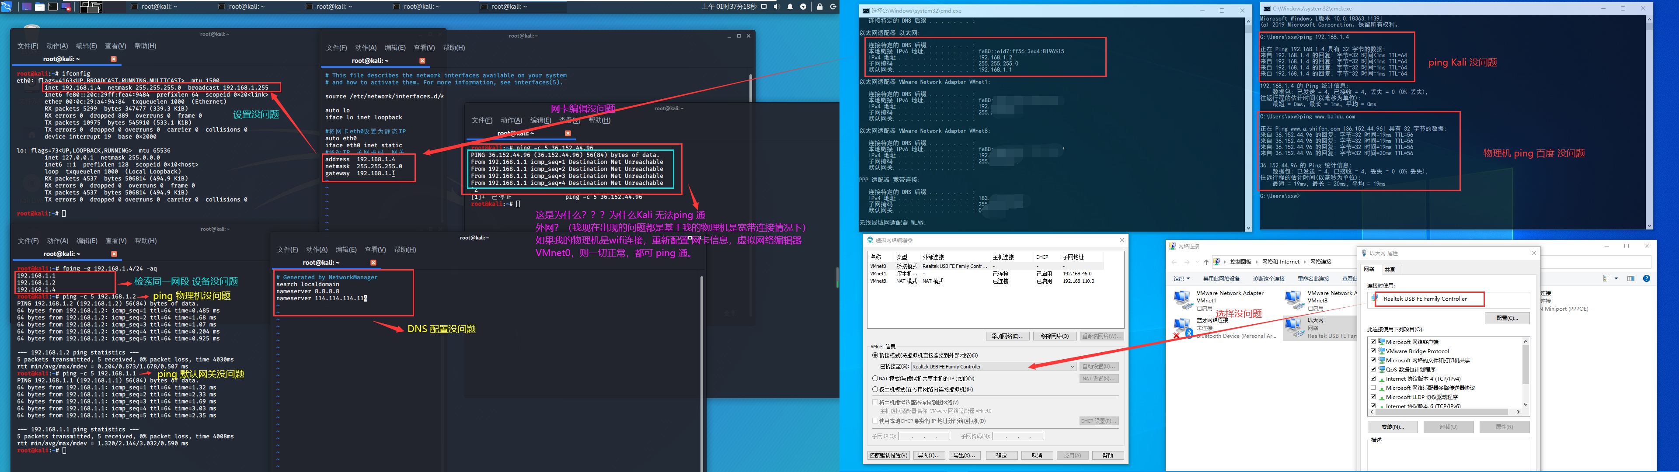Click the screen recorder icon in Kali panel
The image size is (1679, 472).
click(66, 7)
